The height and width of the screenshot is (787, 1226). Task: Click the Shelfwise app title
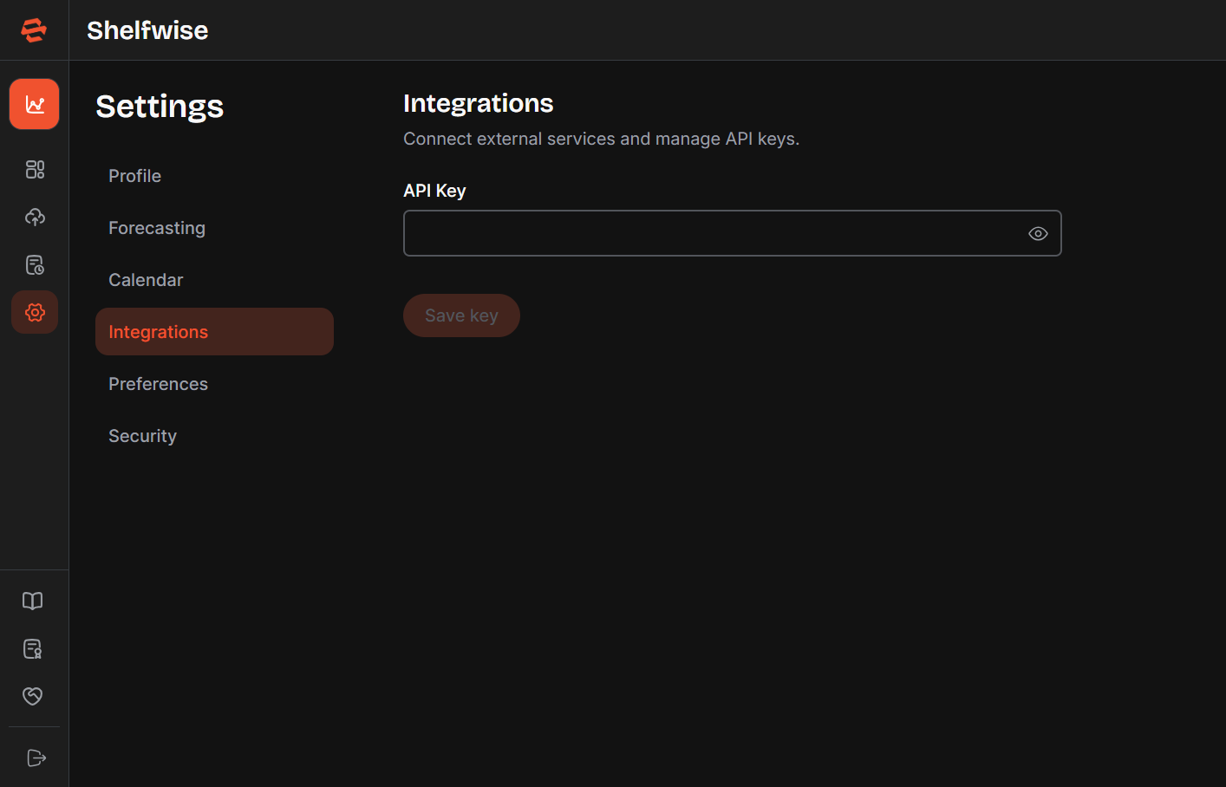147,30
